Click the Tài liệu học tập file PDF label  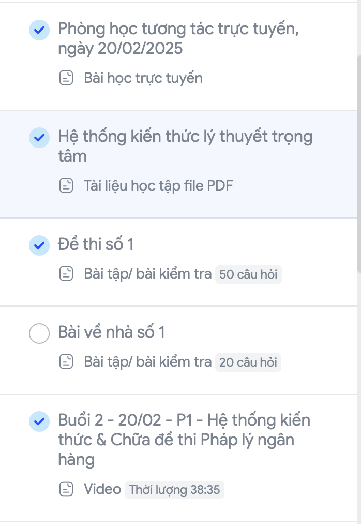pos(158,186)
